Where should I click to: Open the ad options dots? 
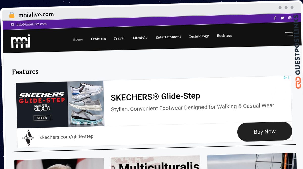[289, 78]
